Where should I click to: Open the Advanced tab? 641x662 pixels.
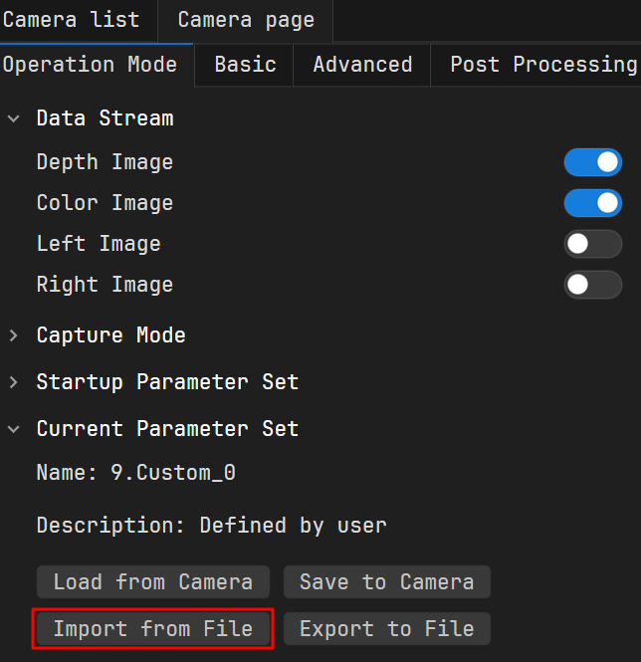tap(362, 65)
